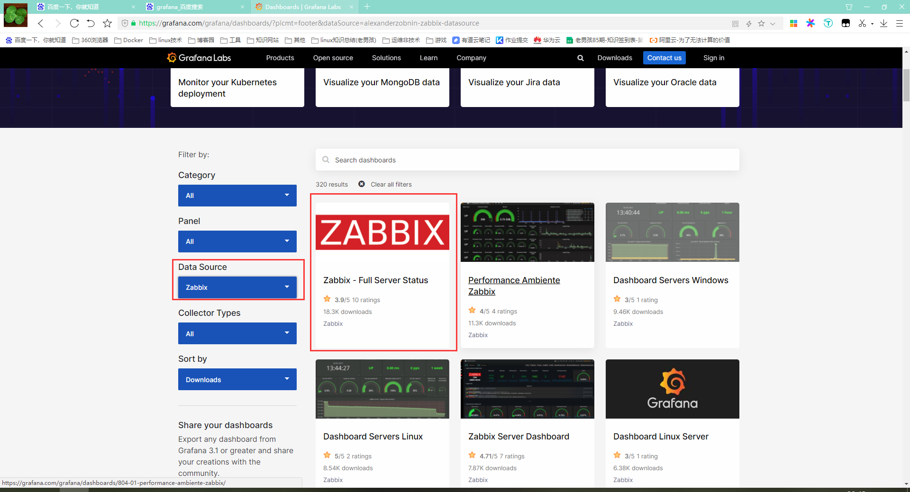Click the Search dashboards field
Screen dimensions: 910x492
point(528,160)
